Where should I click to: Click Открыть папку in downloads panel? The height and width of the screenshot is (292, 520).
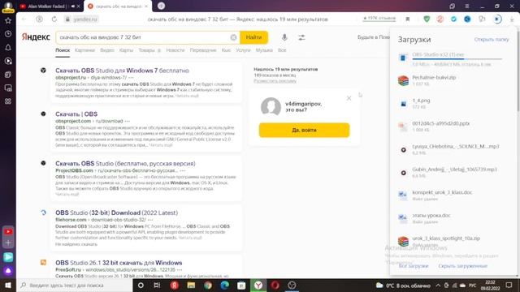(491, 40)
